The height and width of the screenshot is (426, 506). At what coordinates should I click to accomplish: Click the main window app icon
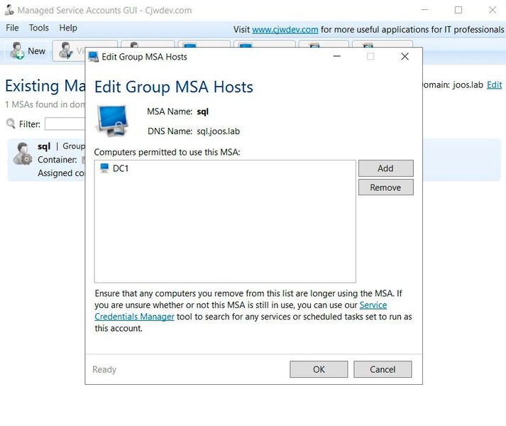(9, 10)
